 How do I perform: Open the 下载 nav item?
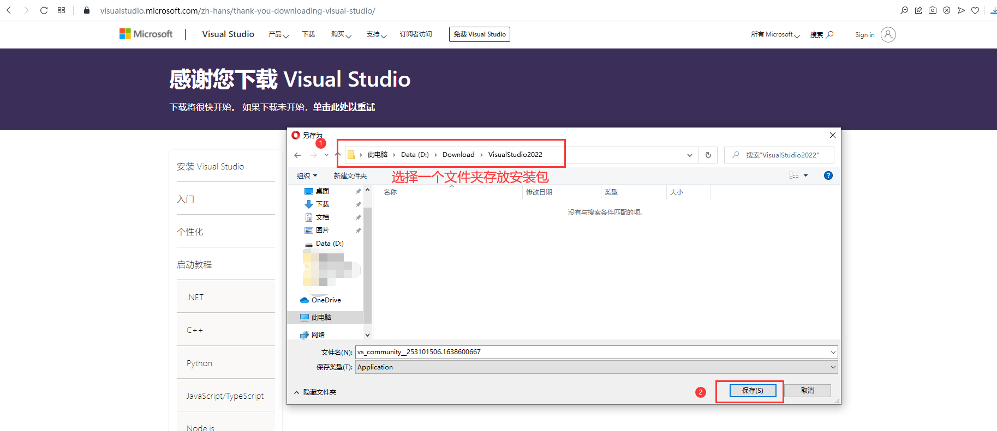click(309, 34)
